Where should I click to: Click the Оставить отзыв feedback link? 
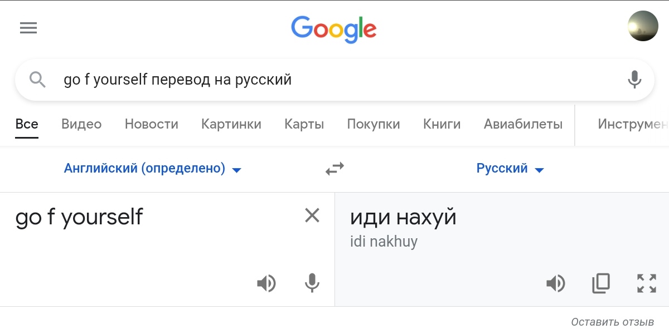612,322
